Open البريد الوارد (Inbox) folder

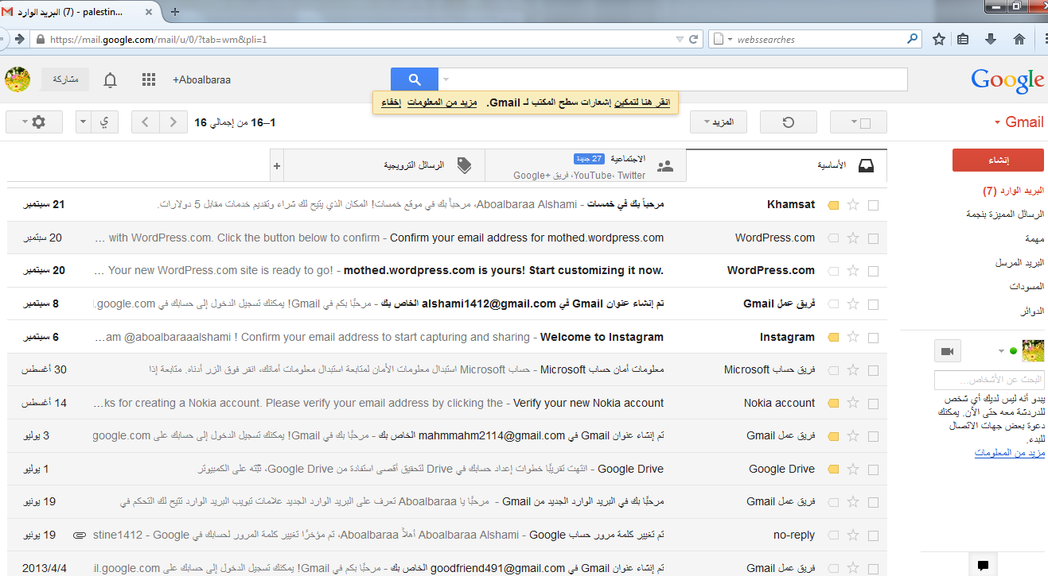[x=1013, y=191]
